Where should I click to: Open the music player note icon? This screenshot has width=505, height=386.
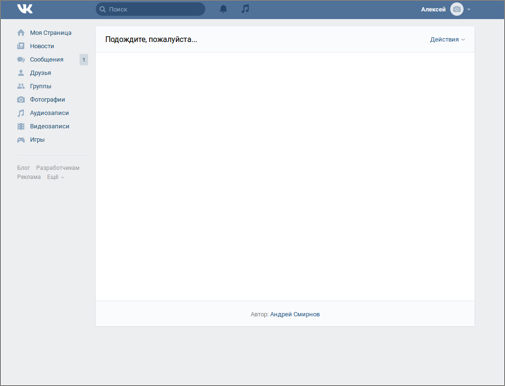click(x=245, y=9)
